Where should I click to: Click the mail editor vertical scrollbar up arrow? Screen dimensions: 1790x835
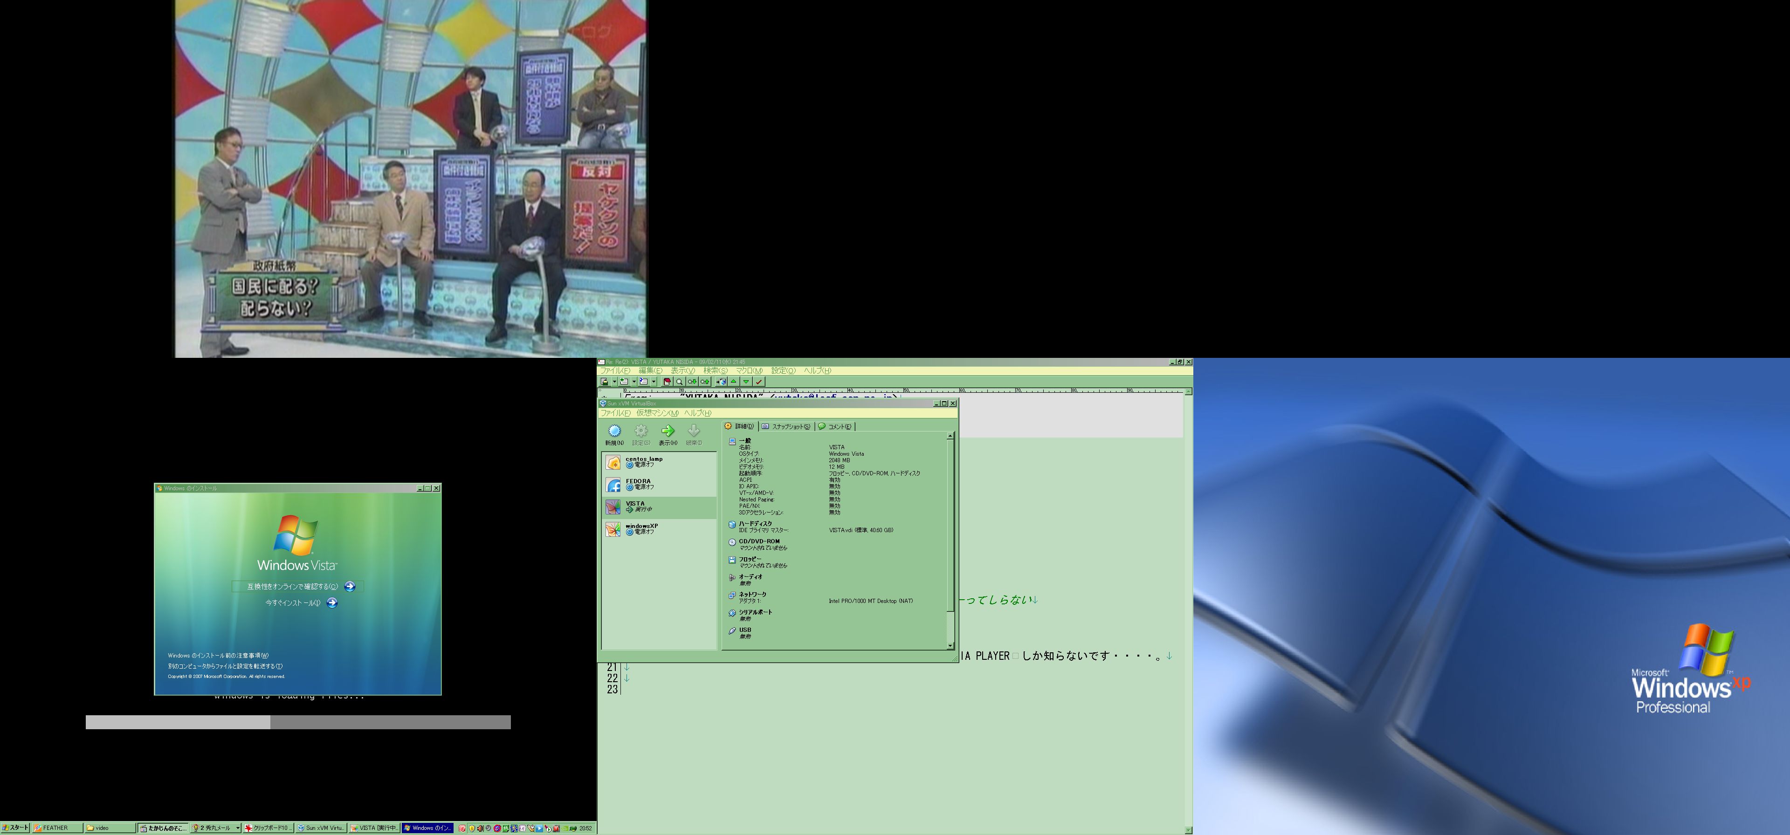(x=1188, y=392)
